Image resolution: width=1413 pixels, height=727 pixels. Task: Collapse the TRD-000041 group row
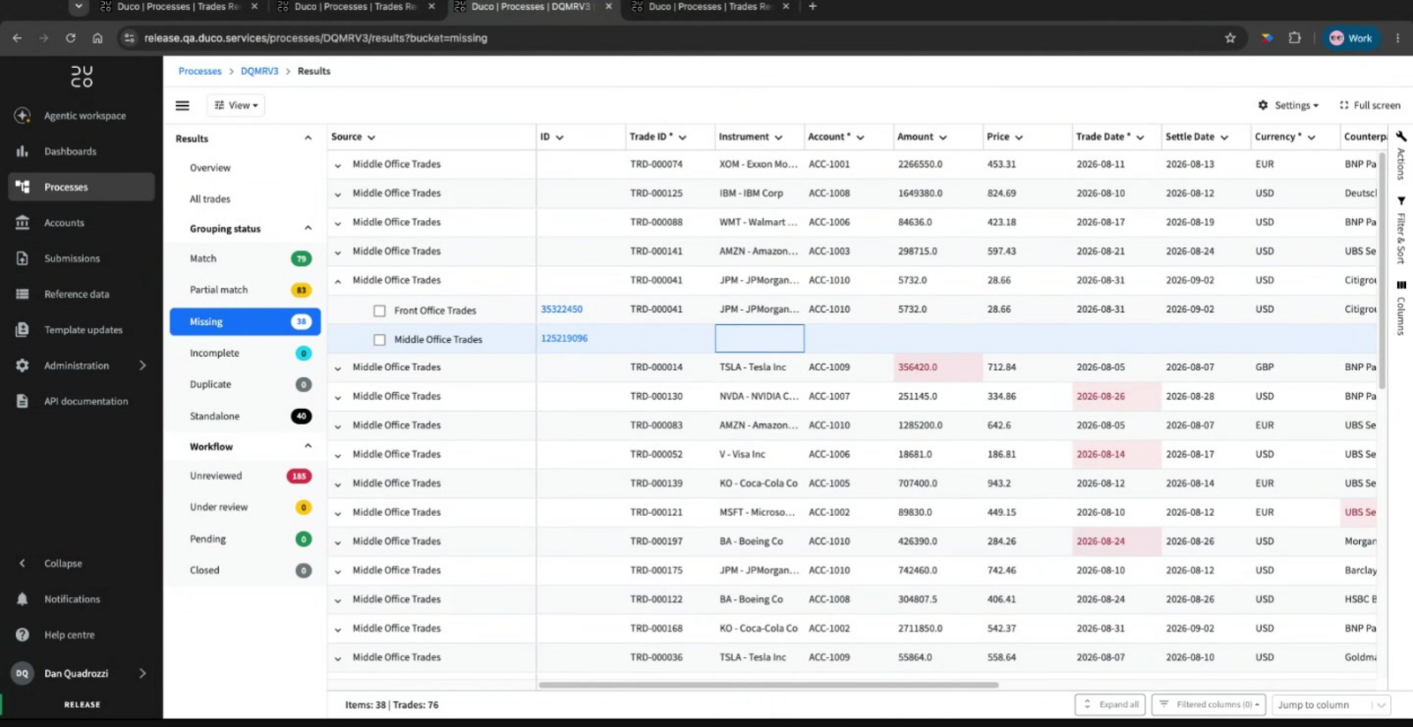tap(337, 281)
